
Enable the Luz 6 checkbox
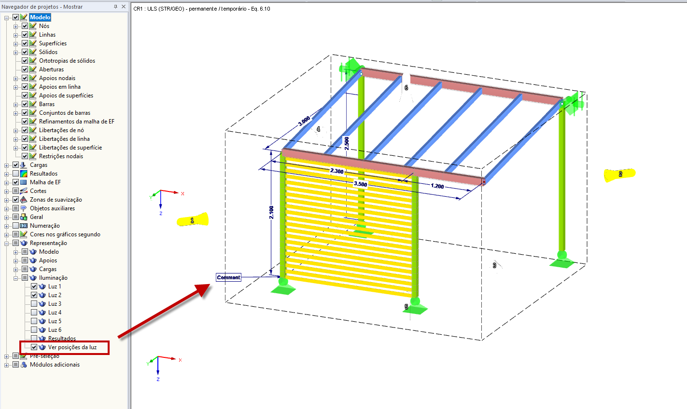click(34, 330)
